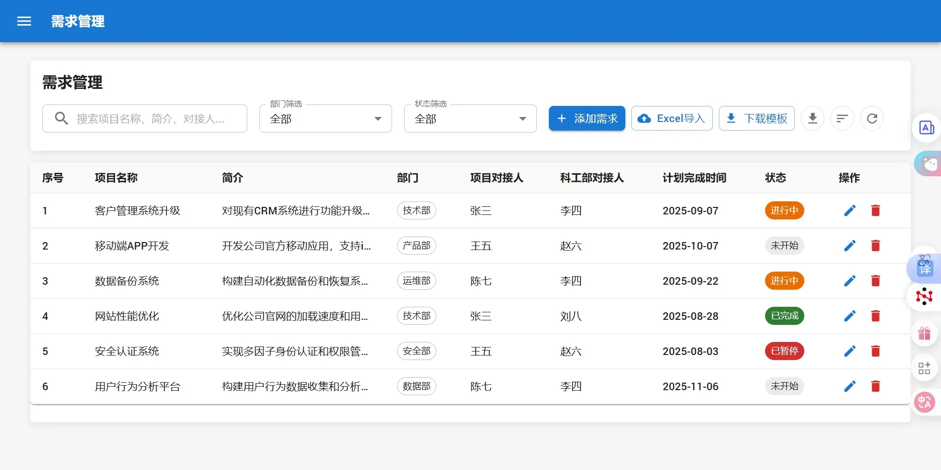941x470 pixels.
Task: Click the export download icon button
Action: 812,119
